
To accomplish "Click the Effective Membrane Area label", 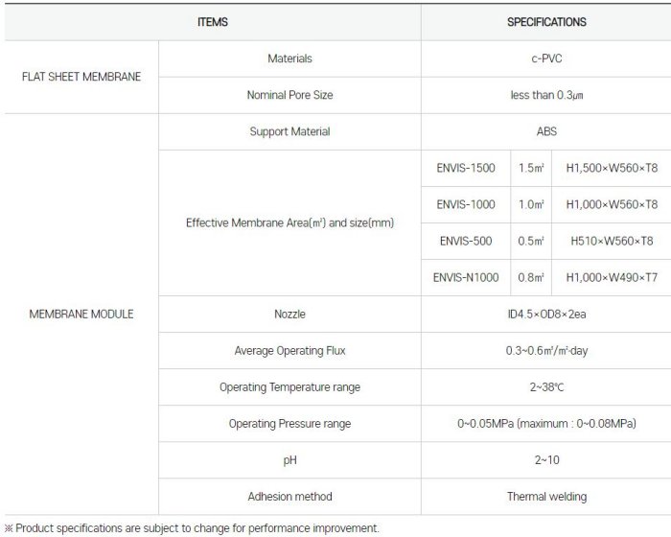I will tap(289, 222).
